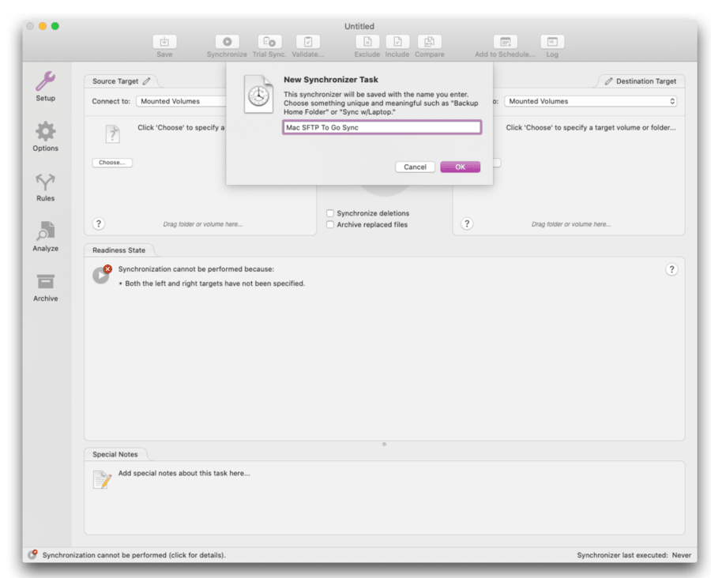Click the task name input field

point(382,127)
